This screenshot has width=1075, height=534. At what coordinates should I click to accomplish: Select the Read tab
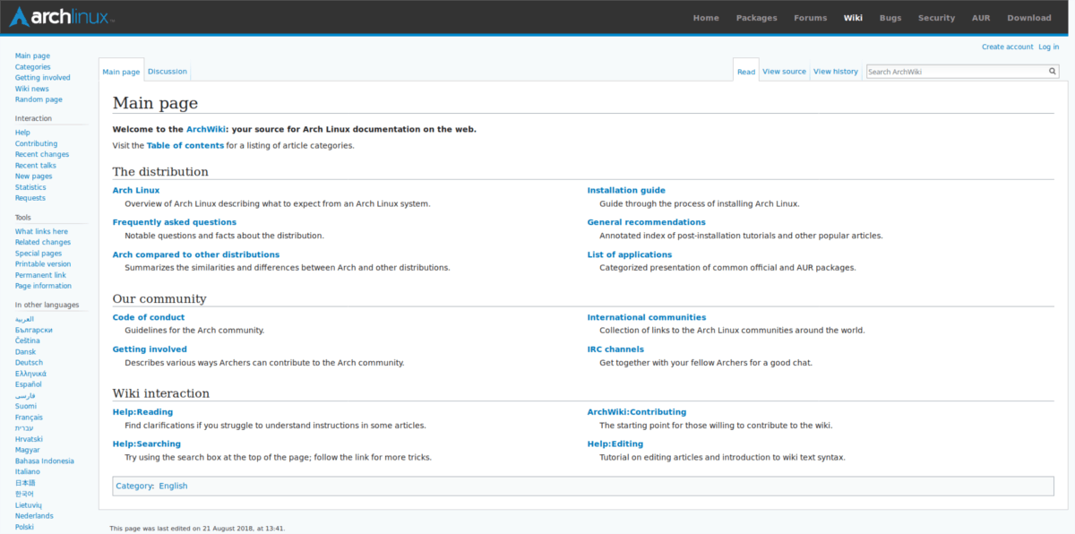click(745, 71)
